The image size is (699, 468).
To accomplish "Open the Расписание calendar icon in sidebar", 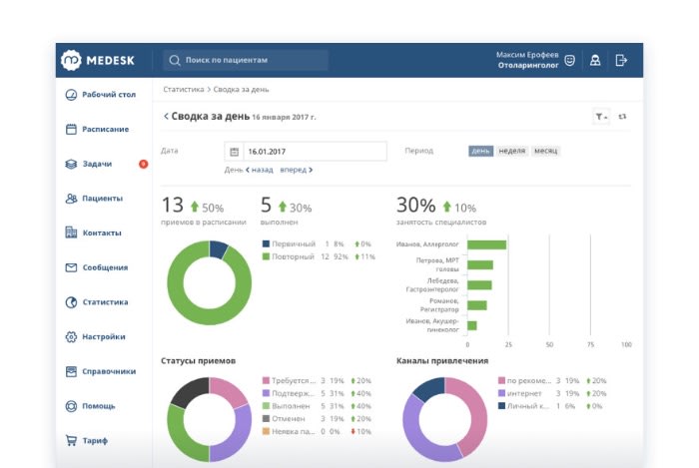I will tap(71, 129).
